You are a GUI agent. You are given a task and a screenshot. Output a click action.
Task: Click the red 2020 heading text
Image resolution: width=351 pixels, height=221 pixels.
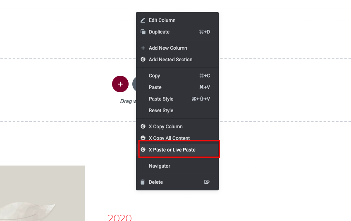click(120, 217)
